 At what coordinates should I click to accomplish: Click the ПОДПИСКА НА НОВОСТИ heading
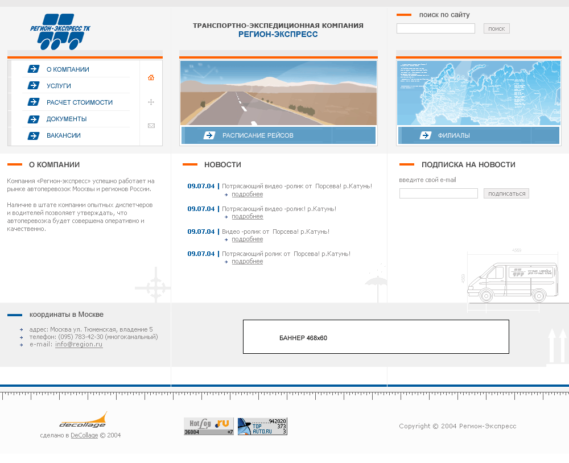click(468, 165)
